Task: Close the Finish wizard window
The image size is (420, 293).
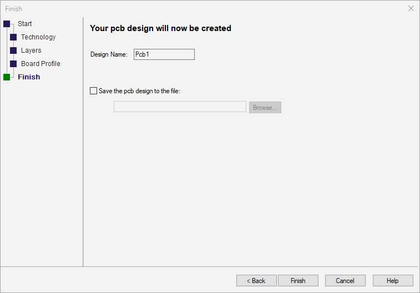Action: [x=411, y=8]
